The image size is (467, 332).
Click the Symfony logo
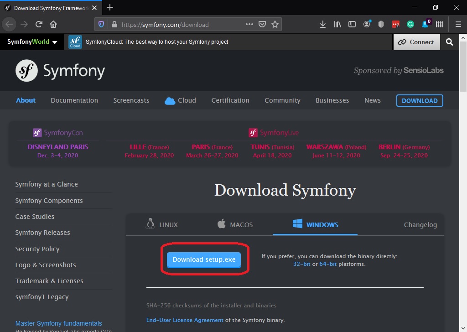[60, 71]
